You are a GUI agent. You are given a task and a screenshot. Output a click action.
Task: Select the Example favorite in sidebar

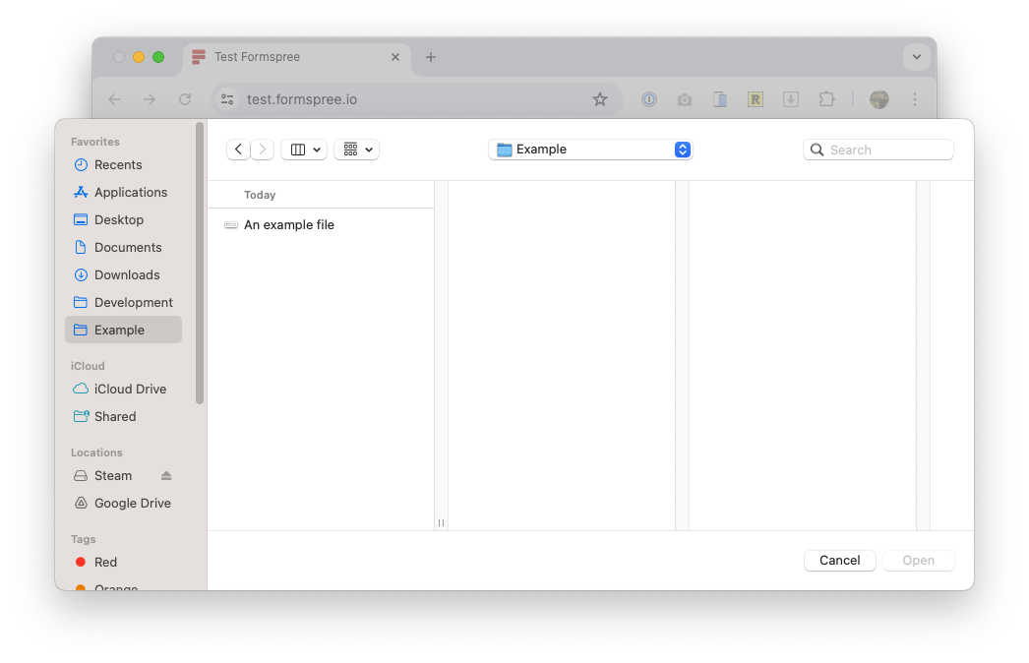[123, 330]
